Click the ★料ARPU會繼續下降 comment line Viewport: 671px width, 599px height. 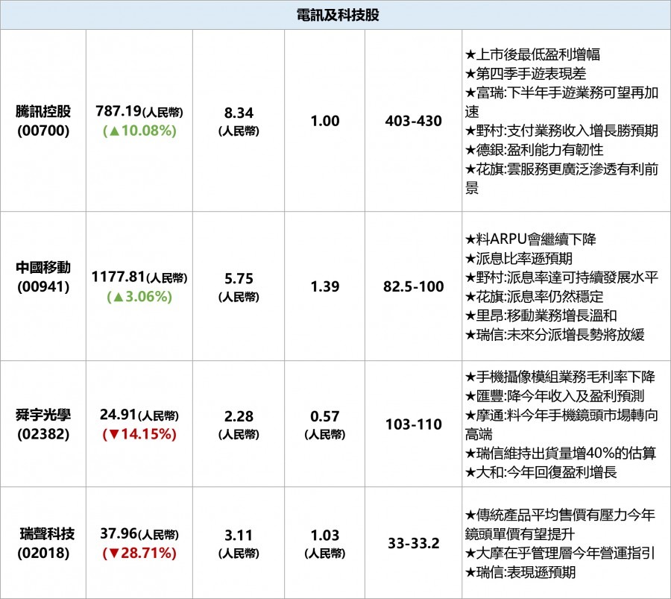click(x=530, y=239)
